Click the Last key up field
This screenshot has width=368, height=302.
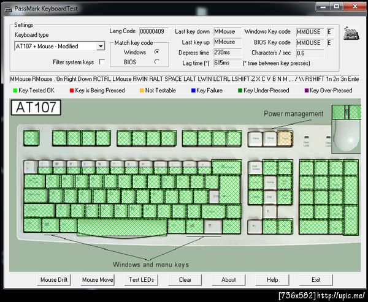pos(228,42)
